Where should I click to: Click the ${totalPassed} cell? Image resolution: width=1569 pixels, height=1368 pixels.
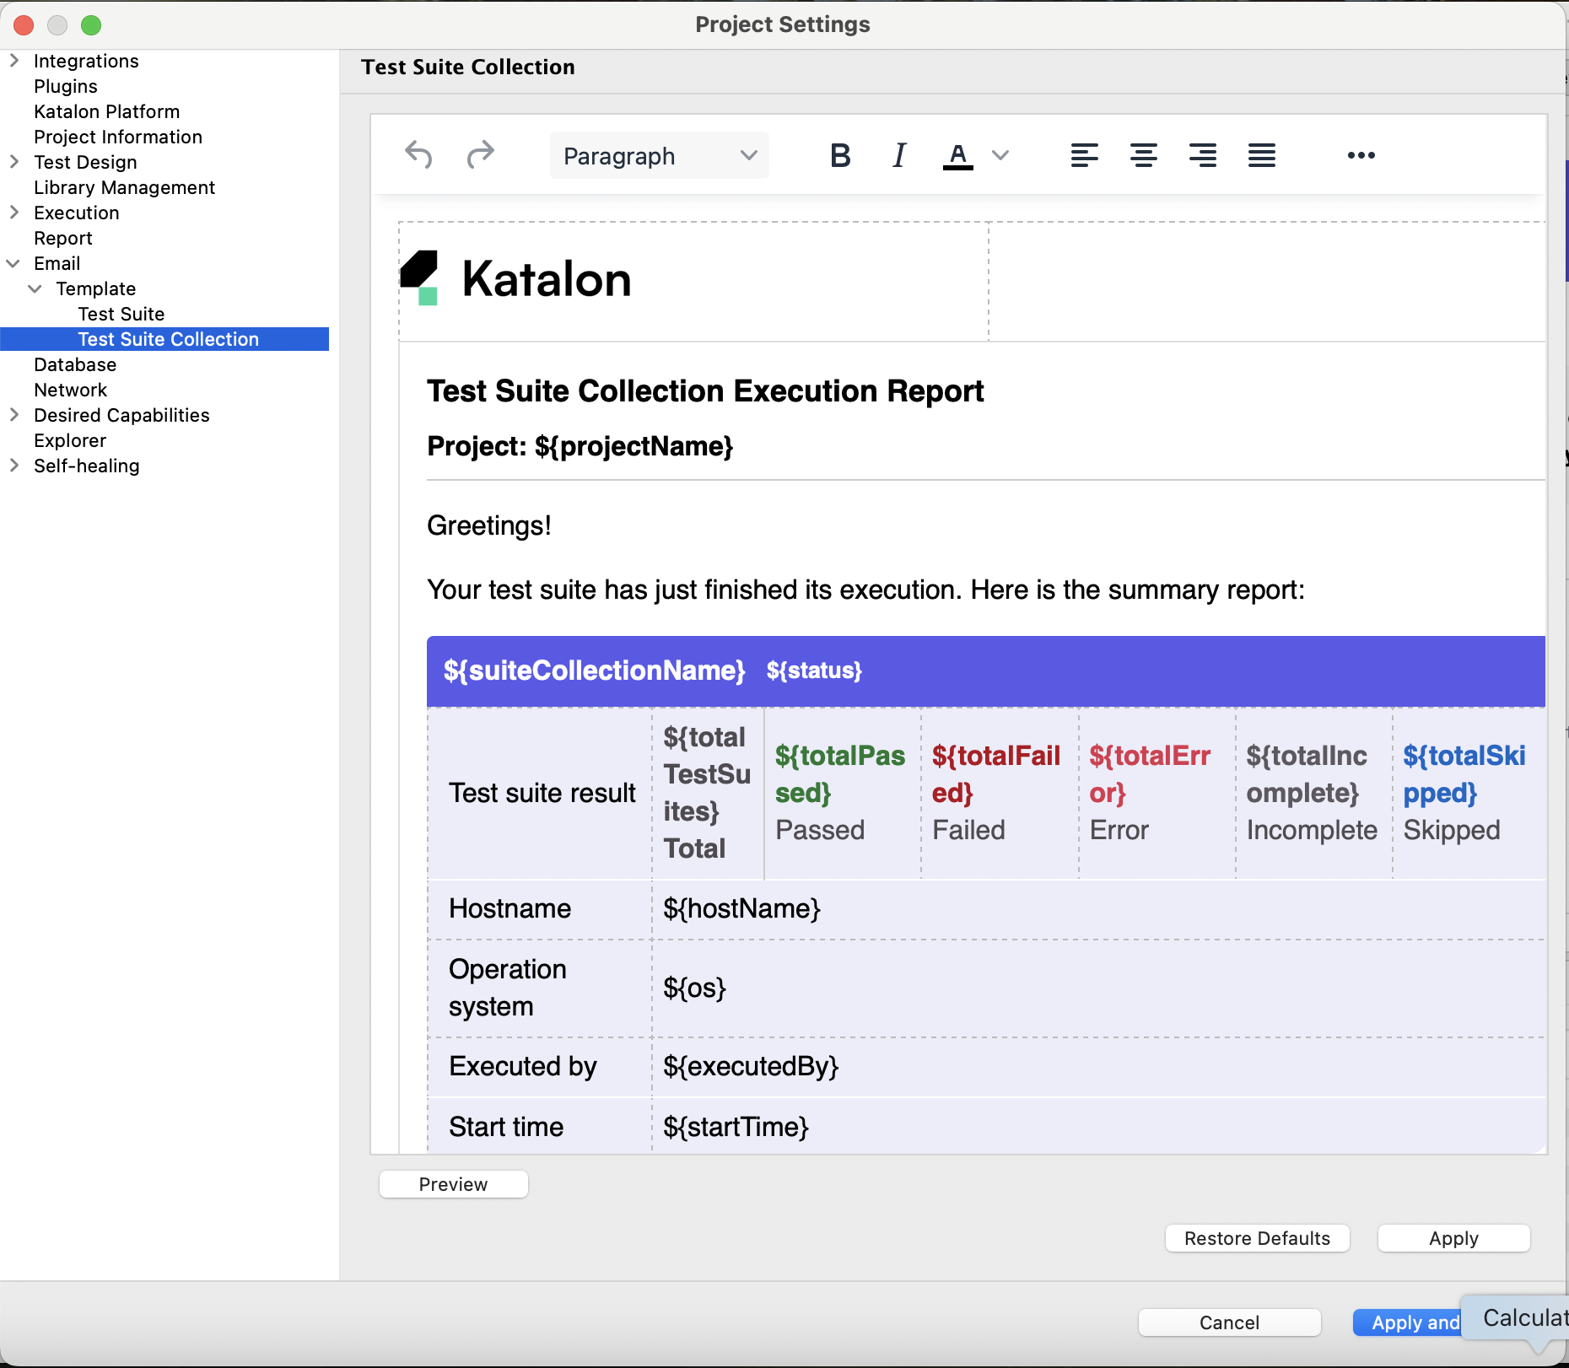[x=842, y=793]
